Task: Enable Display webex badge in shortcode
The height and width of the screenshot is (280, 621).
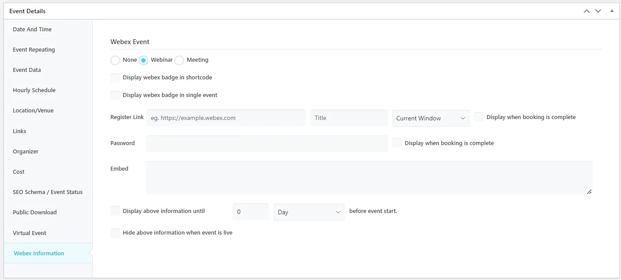Action: click(x=115, y=78)
